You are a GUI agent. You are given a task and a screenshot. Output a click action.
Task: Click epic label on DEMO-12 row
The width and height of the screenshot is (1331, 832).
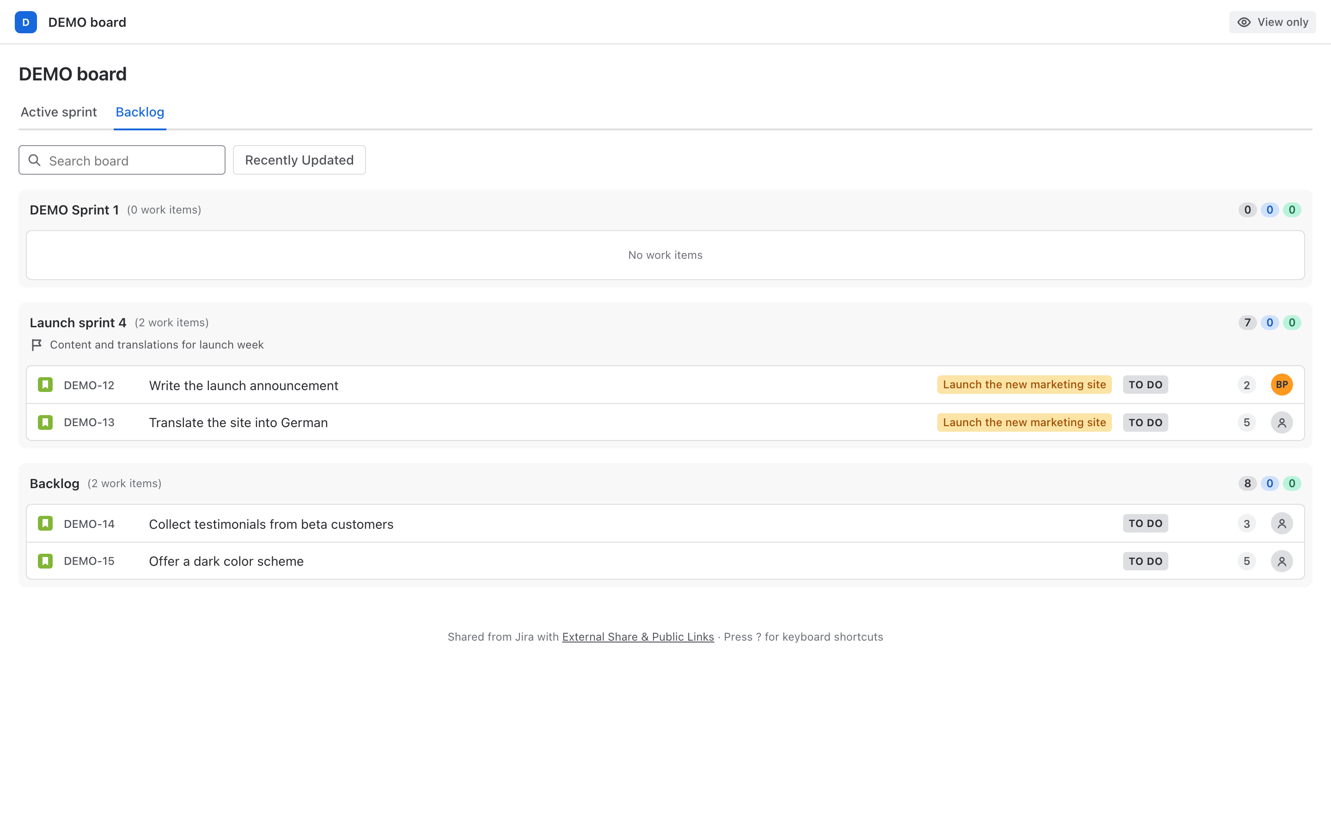pyautogui.click(x=1024, y=385)
